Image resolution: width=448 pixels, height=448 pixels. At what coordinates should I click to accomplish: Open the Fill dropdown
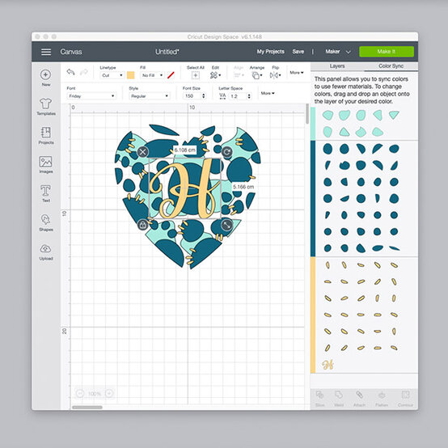coord(152,75)
